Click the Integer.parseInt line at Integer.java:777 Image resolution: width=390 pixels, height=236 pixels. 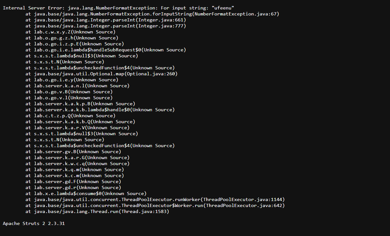click(x=106, y=26)
